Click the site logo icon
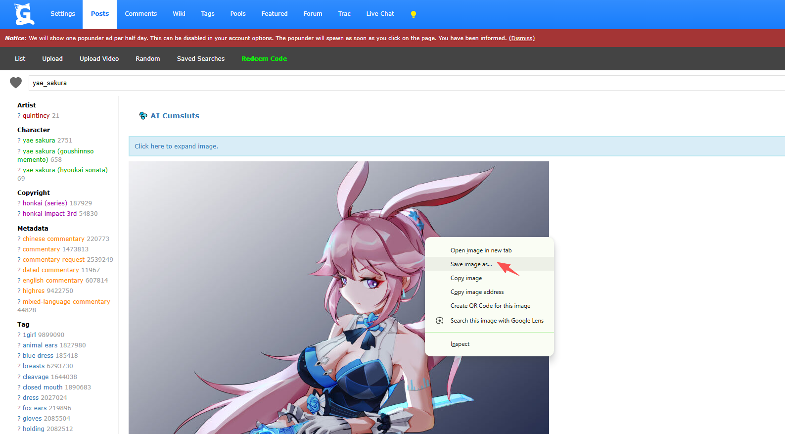The width and height of the screenshot is (785, 434). [24, 14]
